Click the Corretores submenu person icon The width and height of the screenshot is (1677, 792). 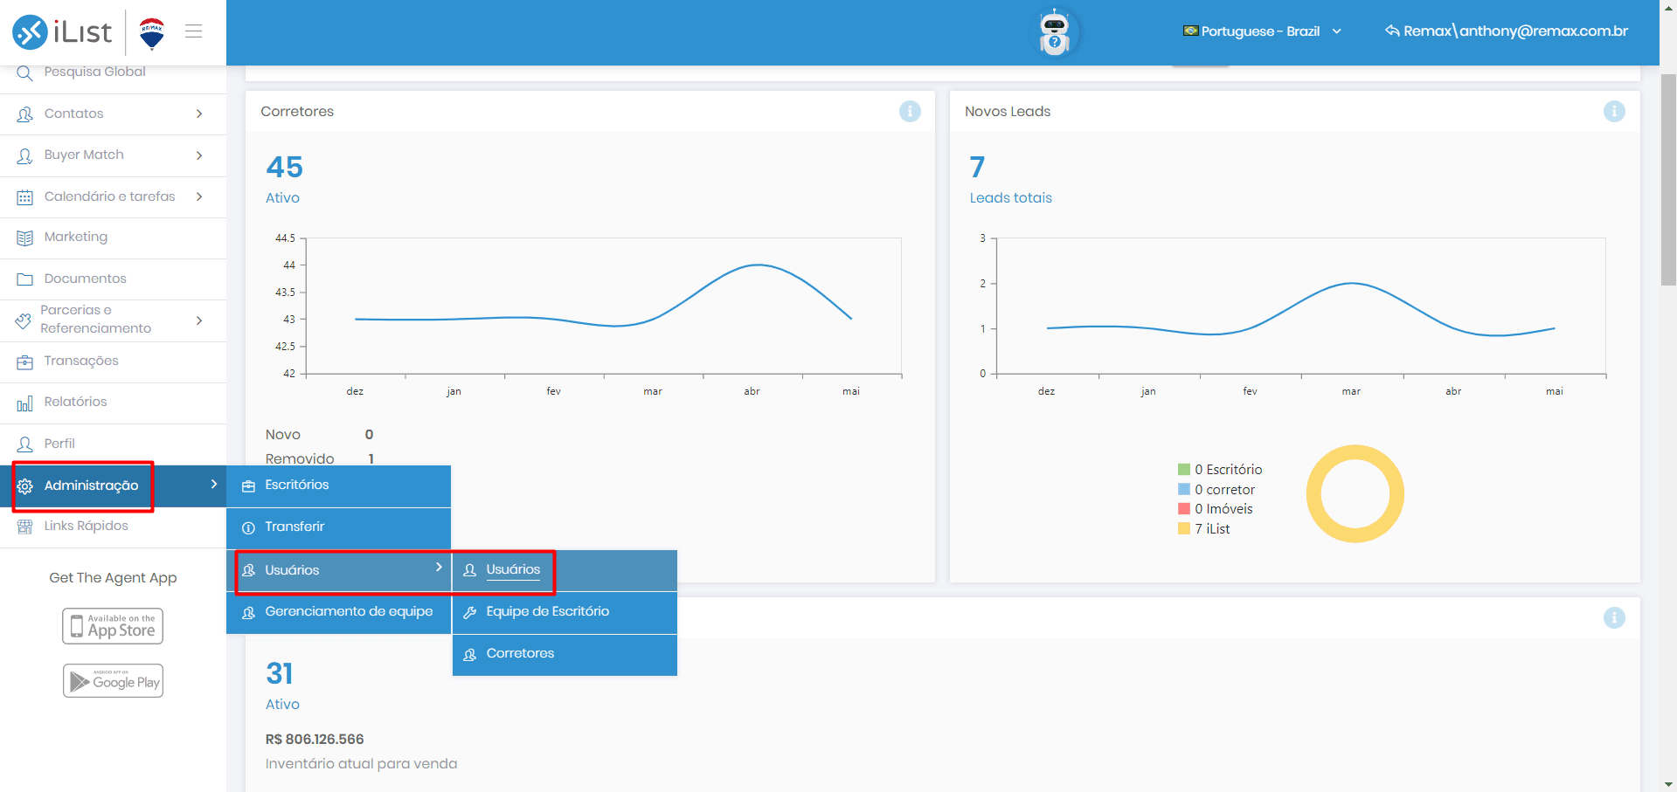(x=469, y=654)
